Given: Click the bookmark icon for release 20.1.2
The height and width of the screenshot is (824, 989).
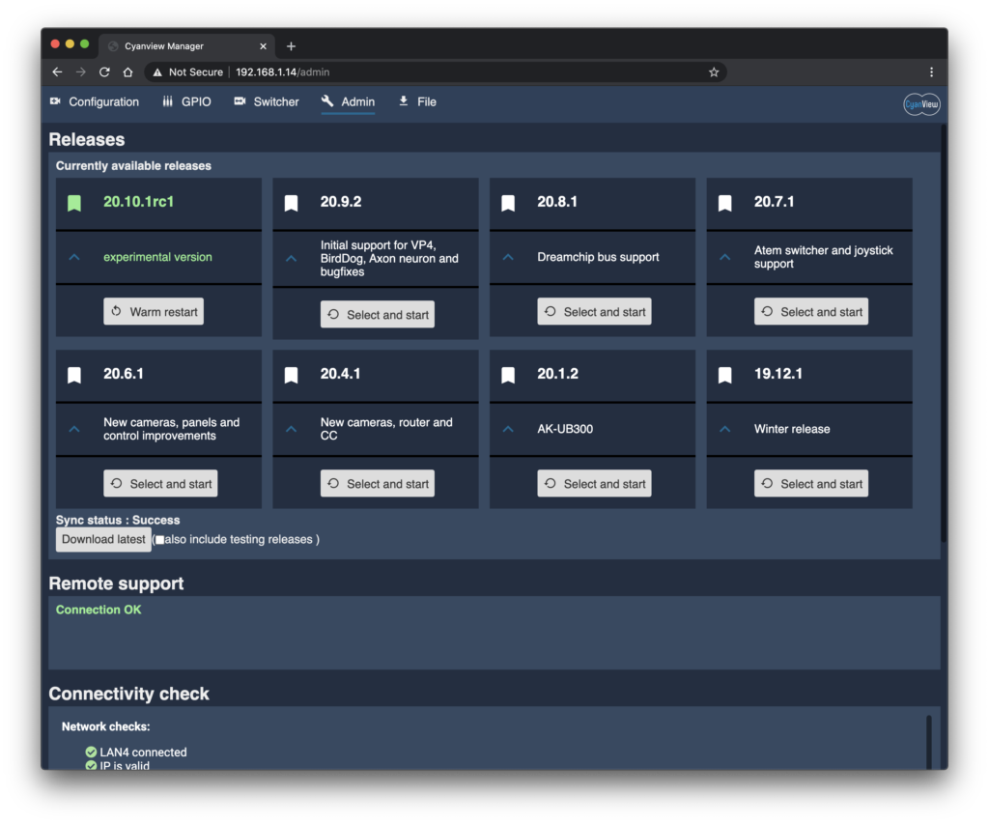Looking at the screenshot, I should (508, 376).
